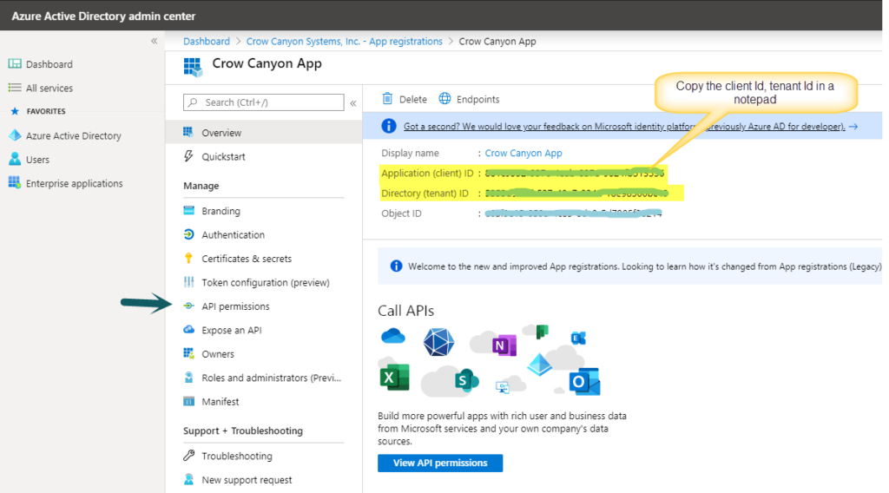Screen dimensions: 889x493
Task: Click the Enterprise applications grid icon
Action: [15, 182]
